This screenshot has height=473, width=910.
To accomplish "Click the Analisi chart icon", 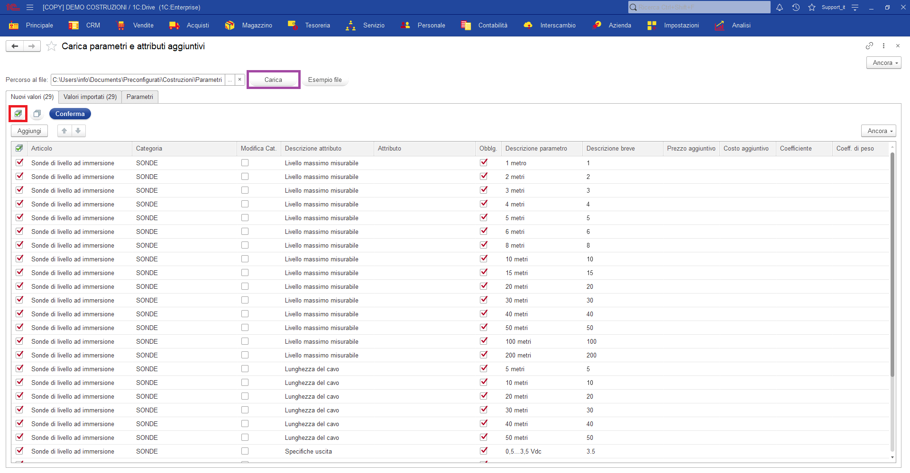I will coord(719,26).
